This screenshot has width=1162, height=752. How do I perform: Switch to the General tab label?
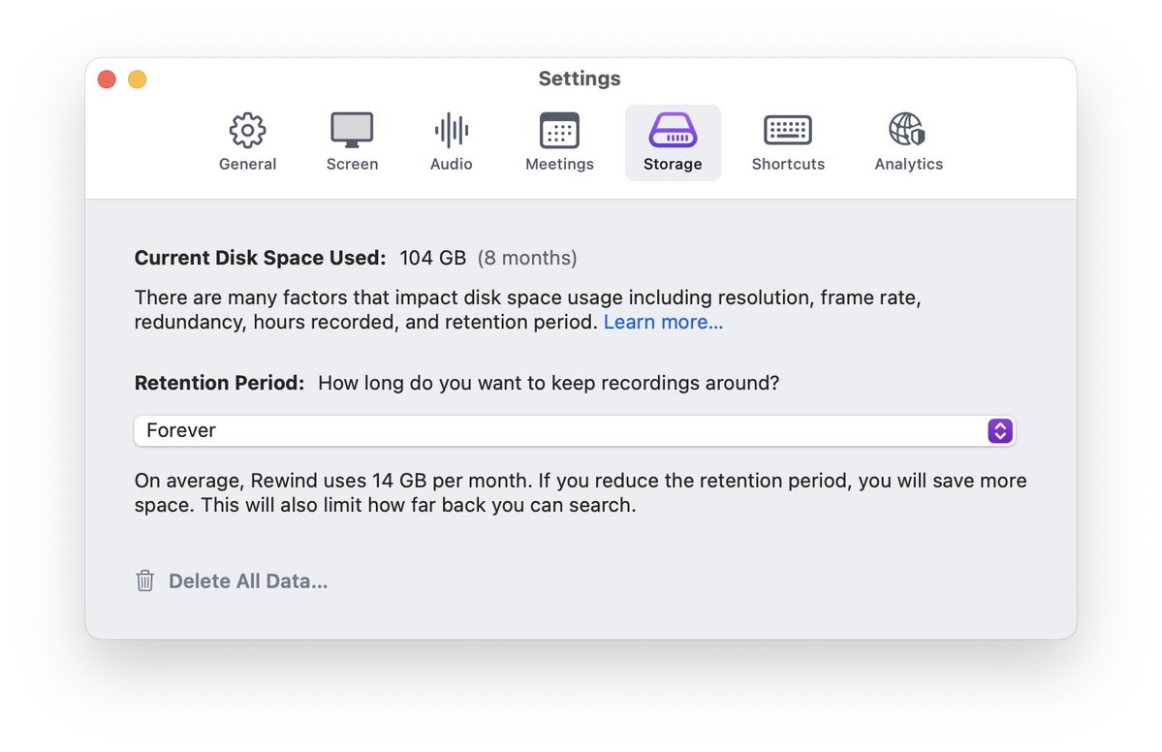pyautogui.click(x=247, y=165)
